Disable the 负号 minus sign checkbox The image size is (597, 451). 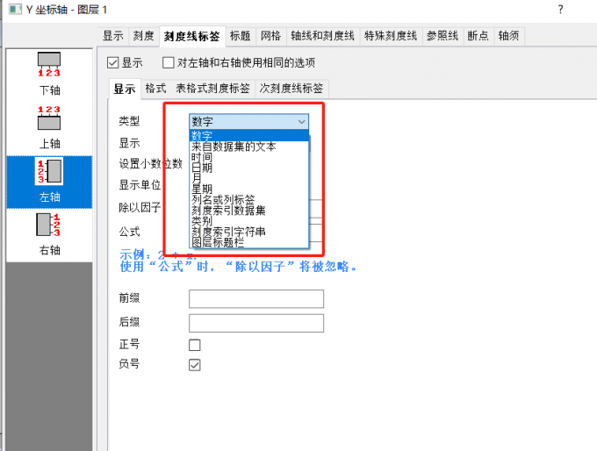coord(195,365)
